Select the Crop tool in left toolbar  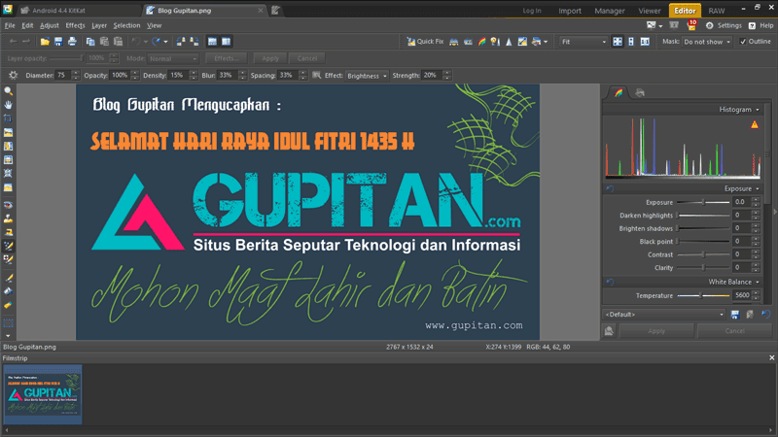pyautogui.click(x=9, y=118)
